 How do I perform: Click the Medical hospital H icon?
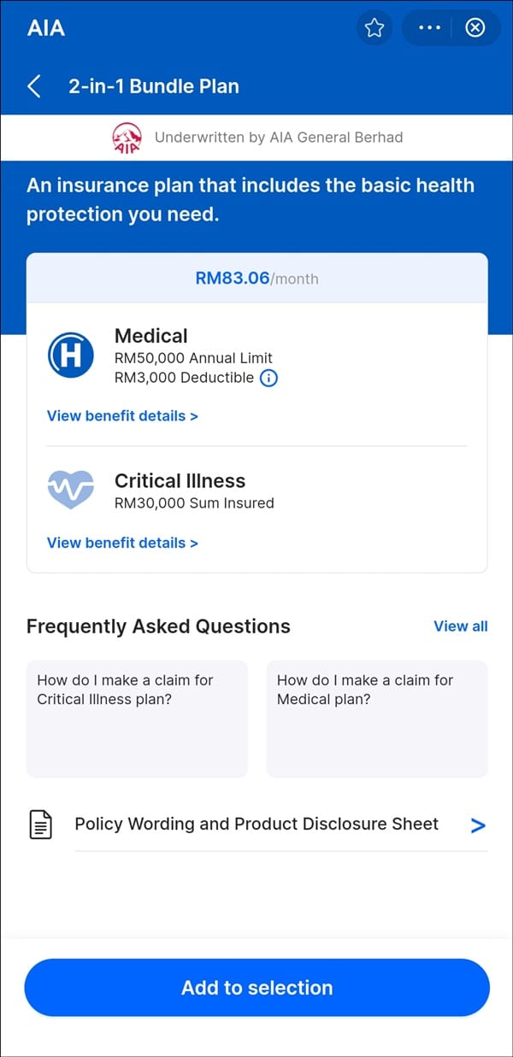(x=70, y=355)
